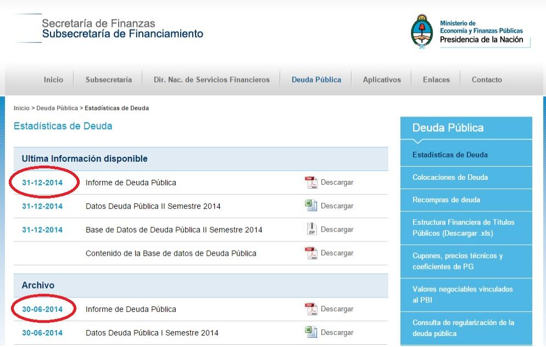Click PDF icon for Informe de Deuda Pública 31-12-2014
The width and height of the screenshot is (546, 347).
pos(311,183)
